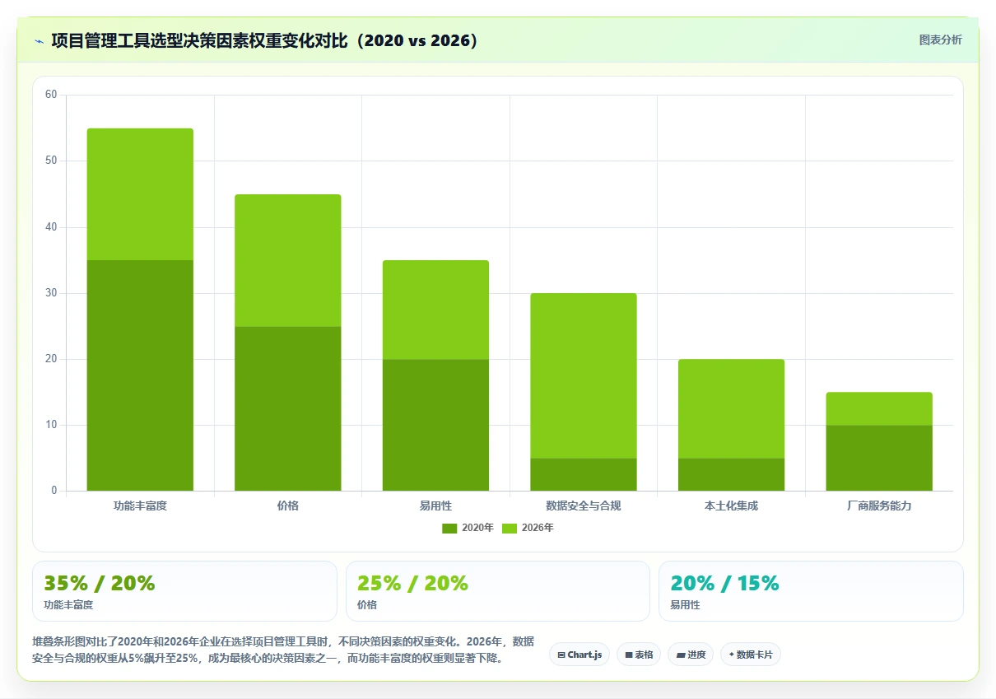The image size is (996, 699).
Task: Toggle the 2020年 legend entry
Action: point(468,528)
